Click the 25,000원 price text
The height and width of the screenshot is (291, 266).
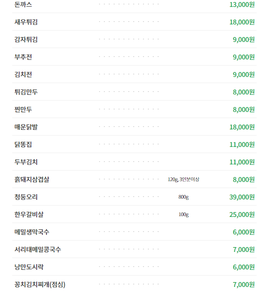tap(242, 214)
